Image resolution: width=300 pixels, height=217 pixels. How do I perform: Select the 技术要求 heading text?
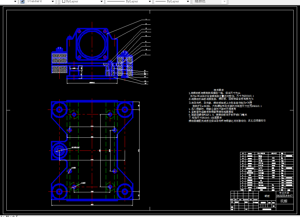219,90
